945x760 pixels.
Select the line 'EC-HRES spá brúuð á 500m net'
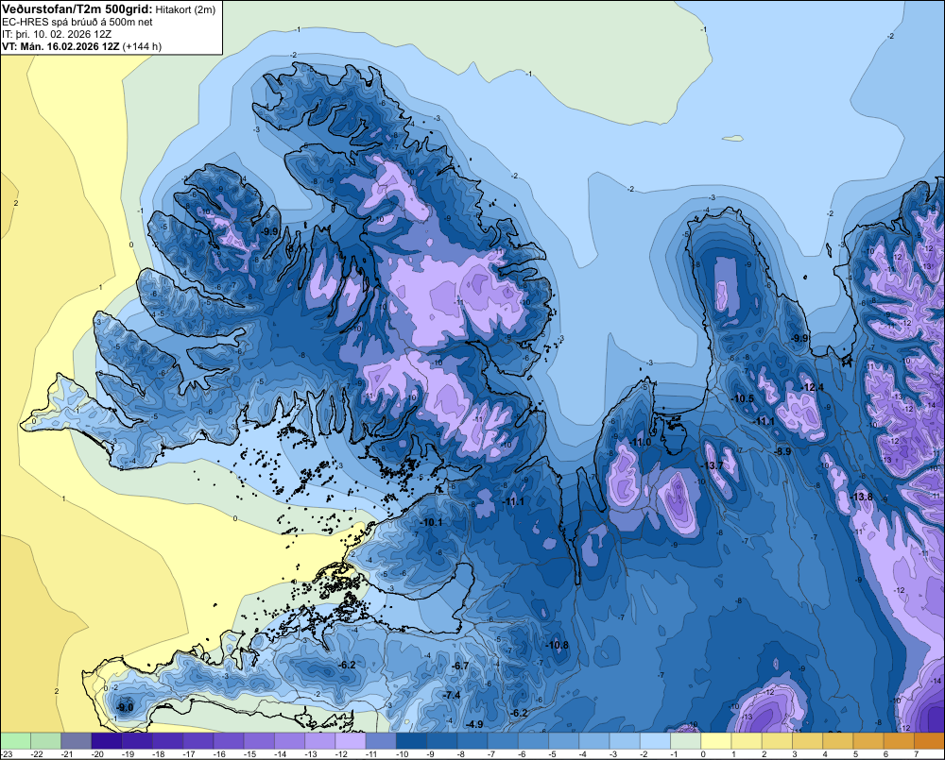click(x=77, y=22)
